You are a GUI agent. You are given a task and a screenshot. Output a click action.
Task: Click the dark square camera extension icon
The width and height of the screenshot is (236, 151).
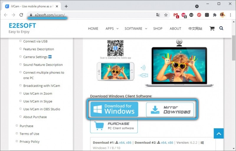pos(207,15)
